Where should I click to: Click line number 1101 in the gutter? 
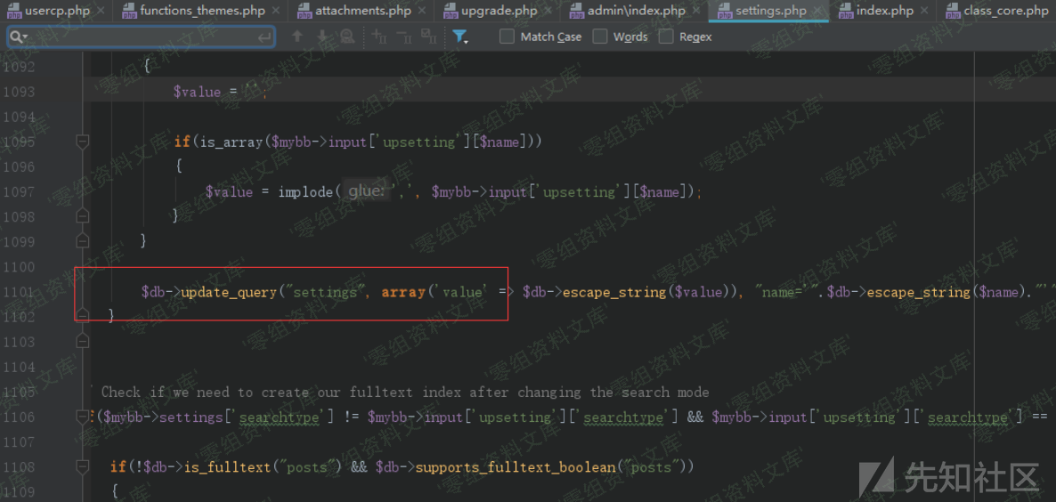[x=18, y=292]
